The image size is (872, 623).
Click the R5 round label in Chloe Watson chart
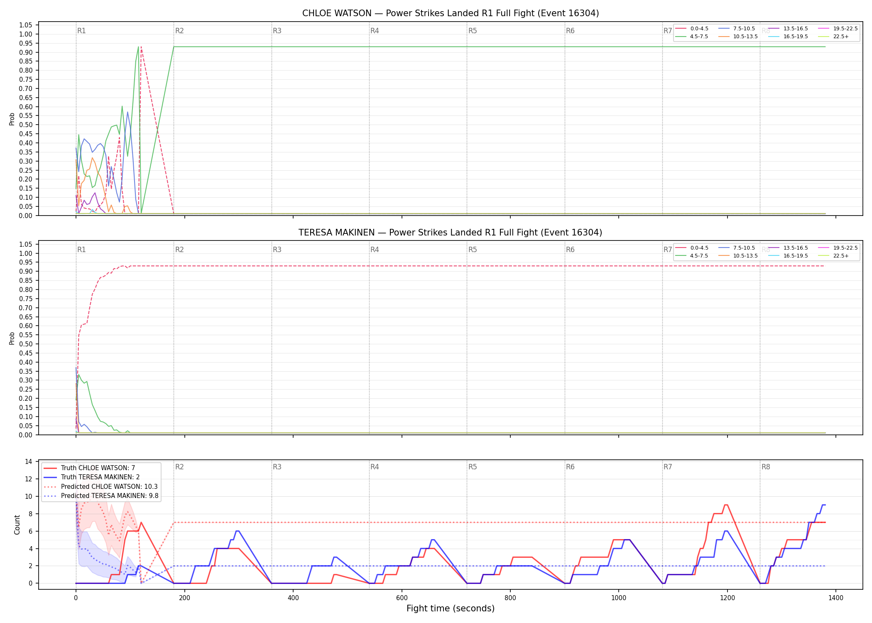(473, 31)
